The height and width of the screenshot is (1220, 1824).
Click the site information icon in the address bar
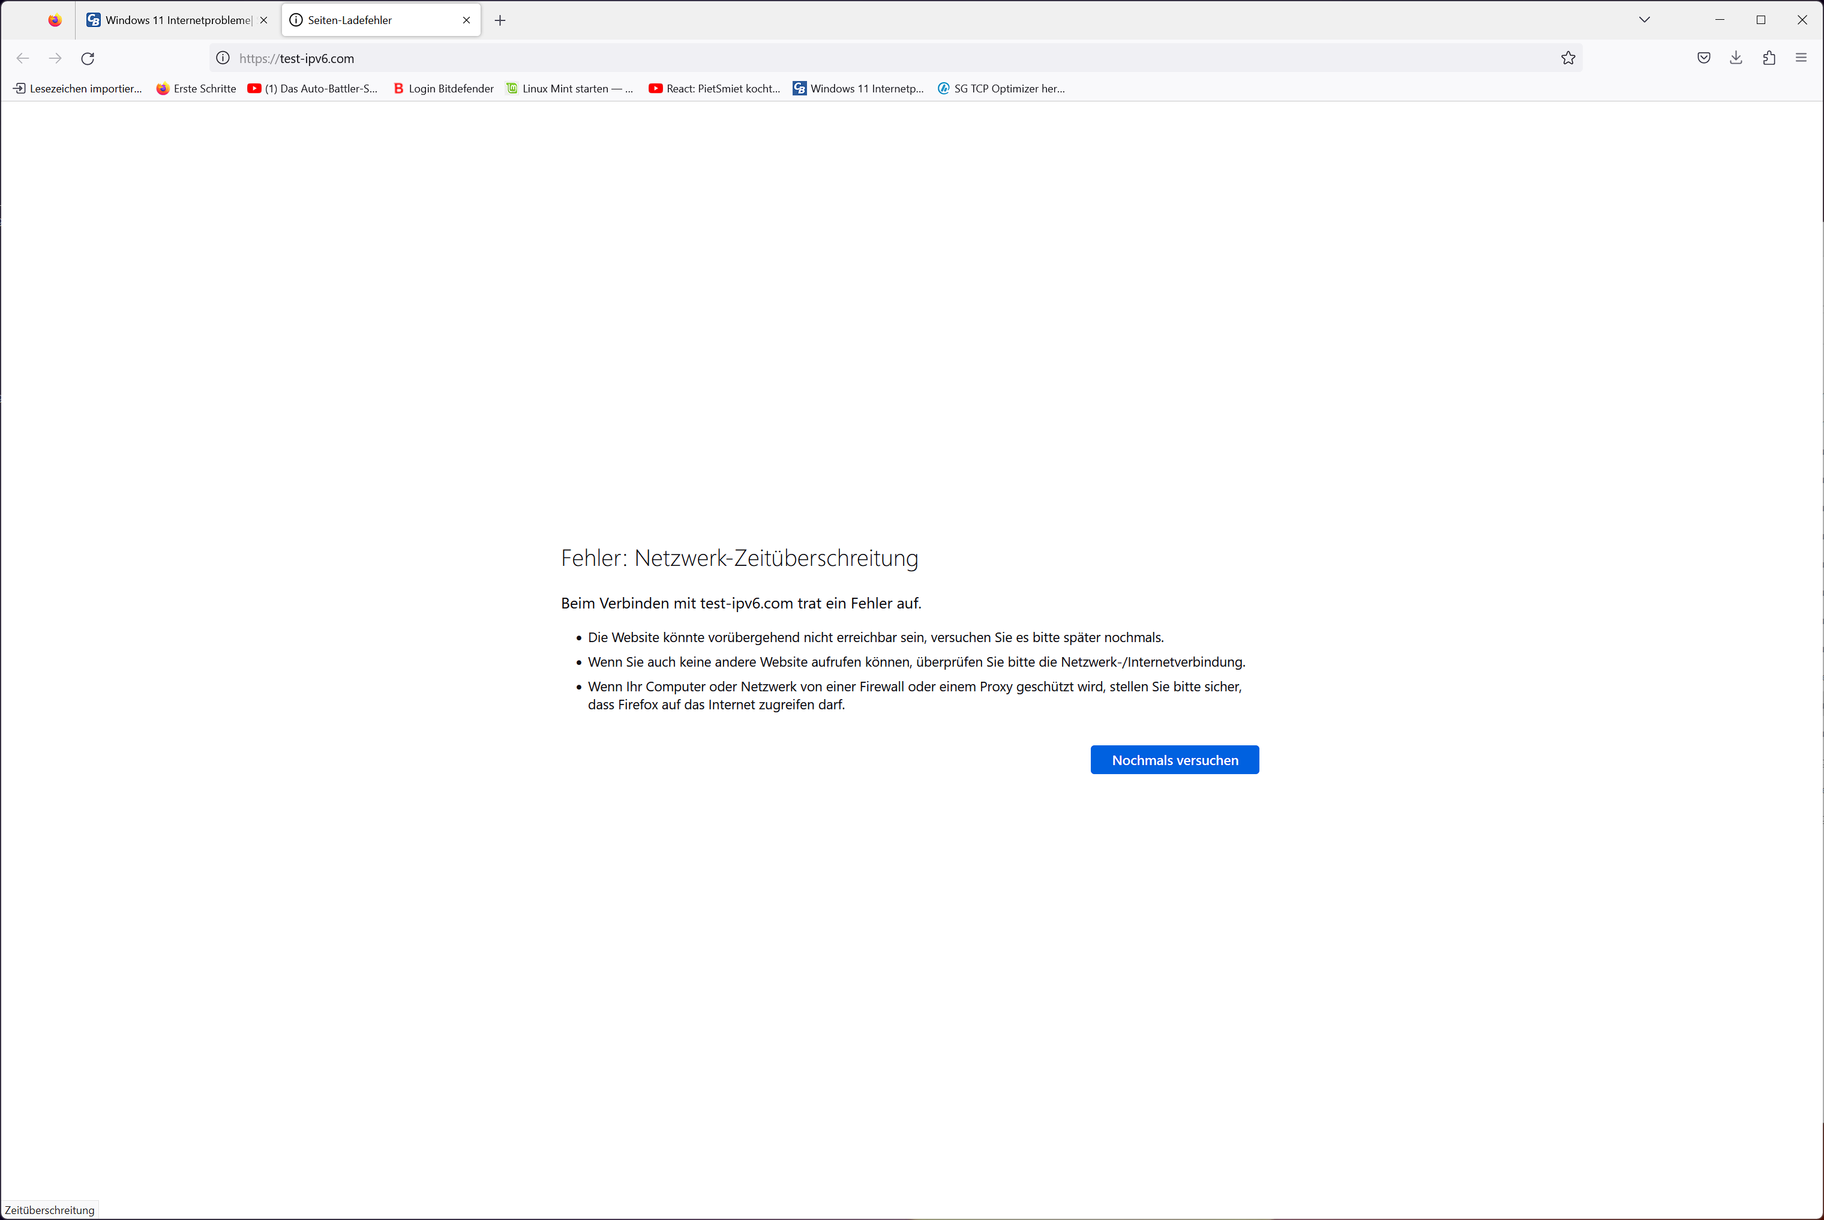223,58
